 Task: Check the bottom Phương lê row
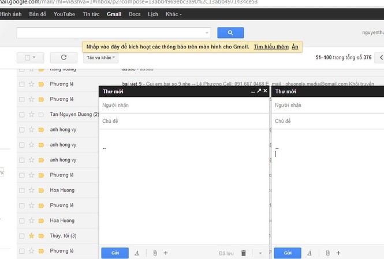pyautogui.click(x=22, y=251)
